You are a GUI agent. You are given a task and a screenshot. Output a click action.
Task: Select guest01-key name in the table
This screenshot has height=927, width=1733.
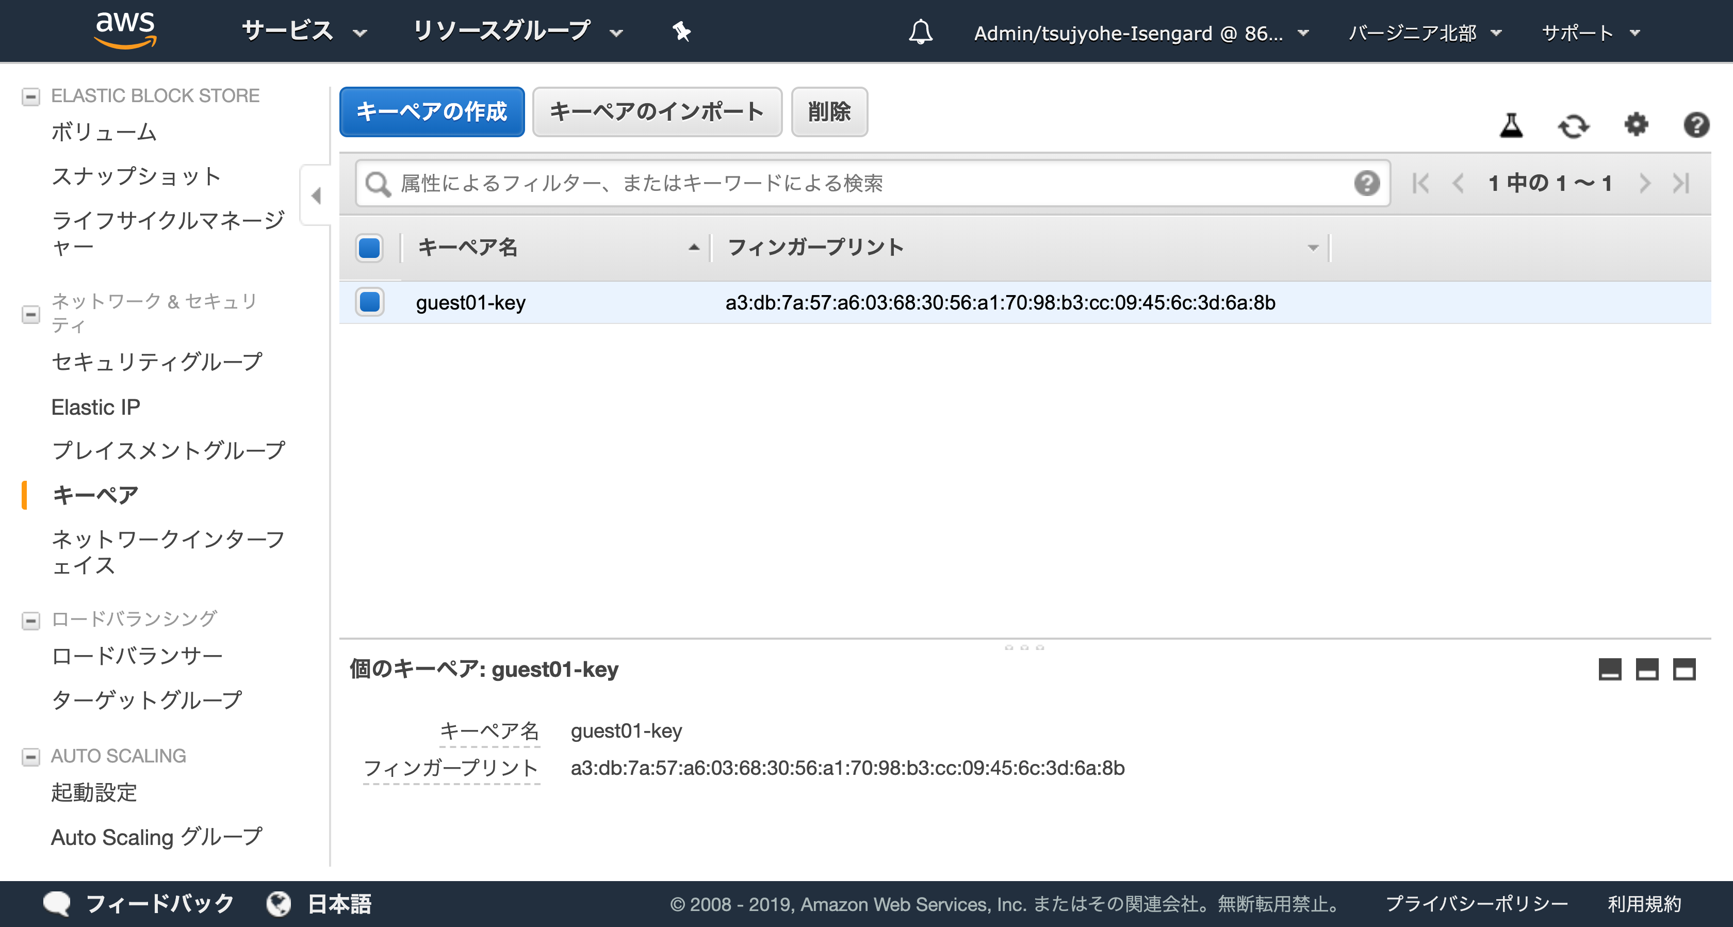point(470,303)
